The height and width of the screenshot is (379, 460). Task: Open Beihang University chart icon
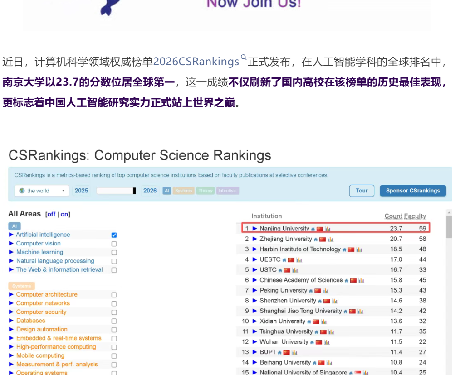coord(329,363)
